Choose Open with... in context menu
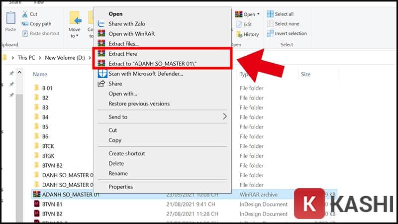This screenshot has width=398, height=224. [x=163, y=94]
